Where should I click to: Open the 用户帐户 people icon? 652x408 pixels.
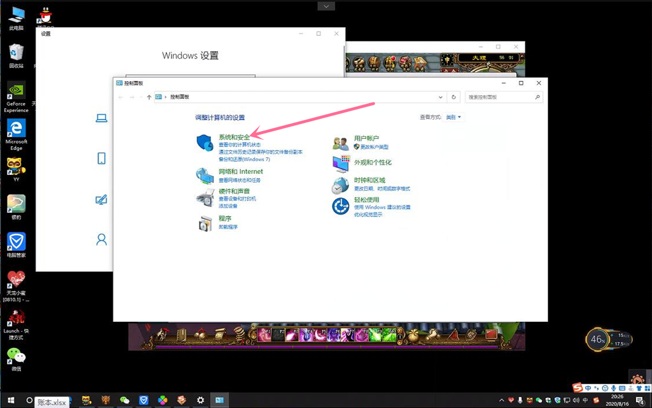[x=341, y=143]
